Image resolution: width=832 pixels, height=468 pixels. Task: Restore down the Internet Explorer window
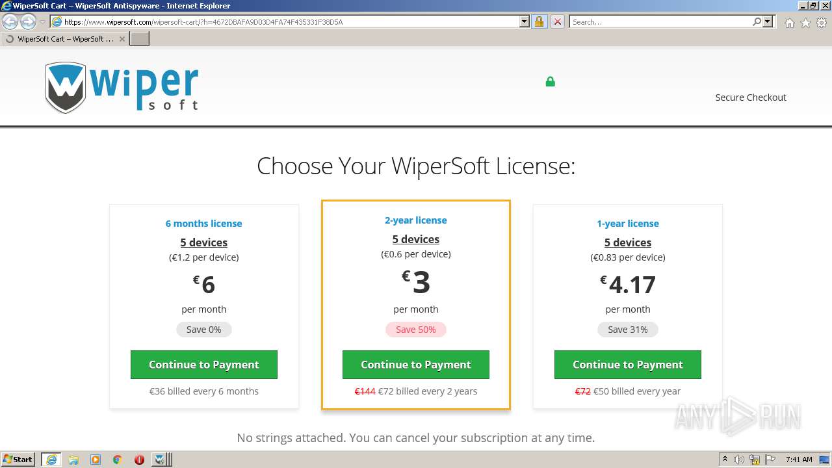click(814, 5)
